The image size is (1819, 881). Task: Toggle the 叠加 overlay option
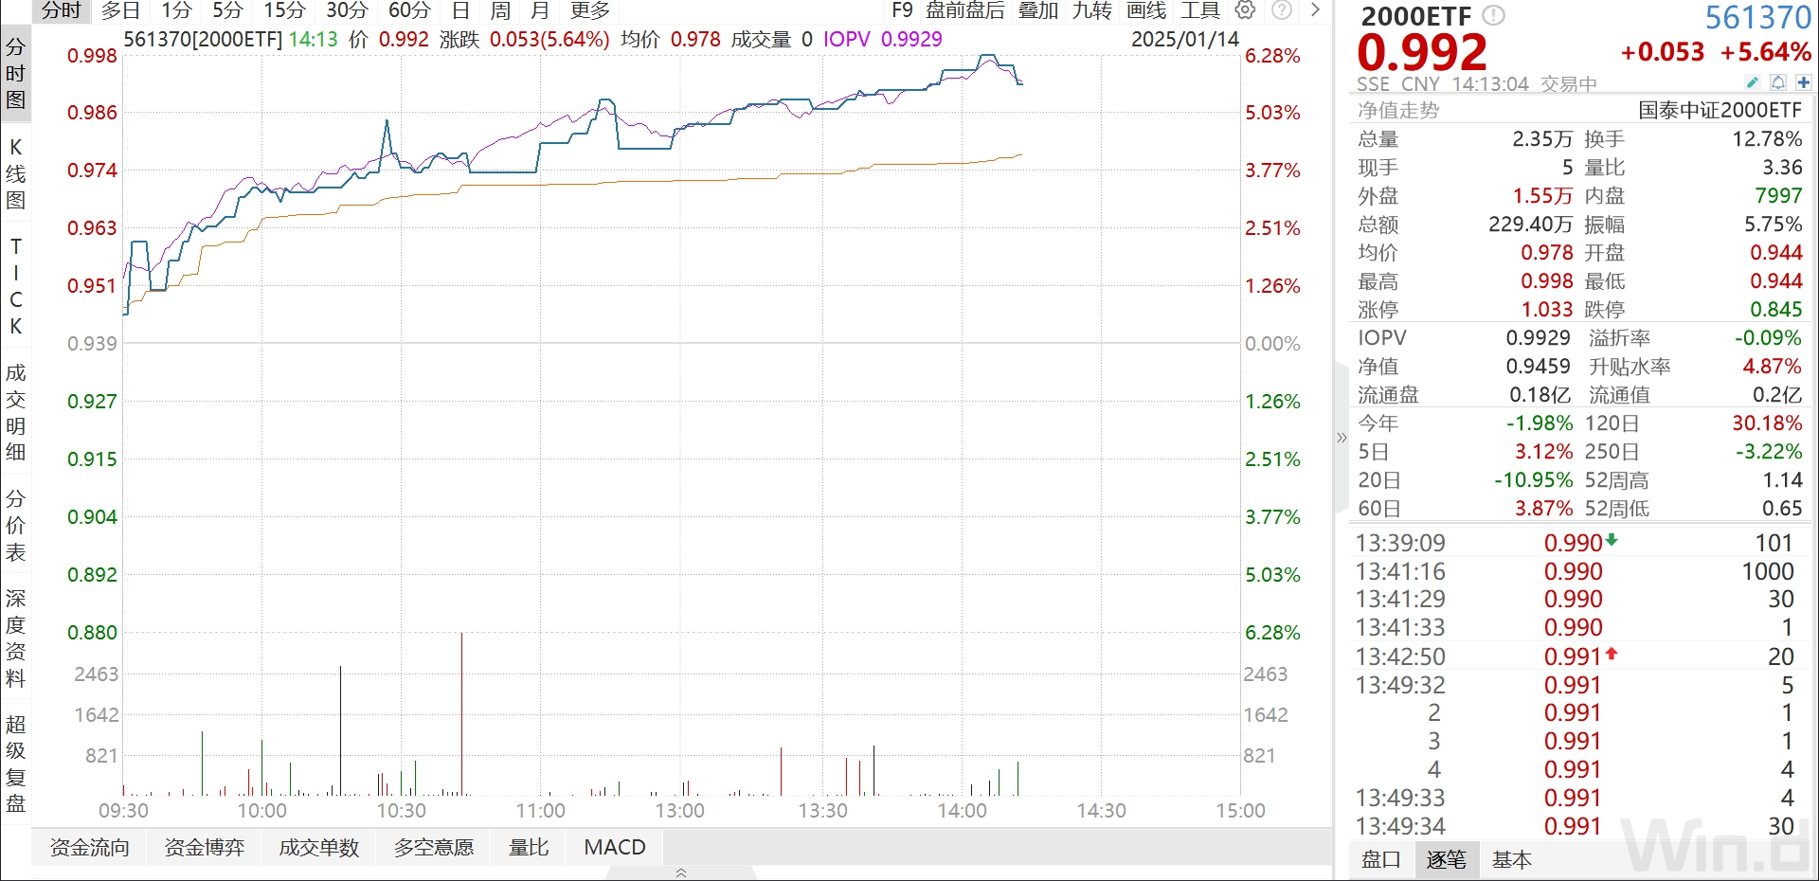[x=1038, y=10]
